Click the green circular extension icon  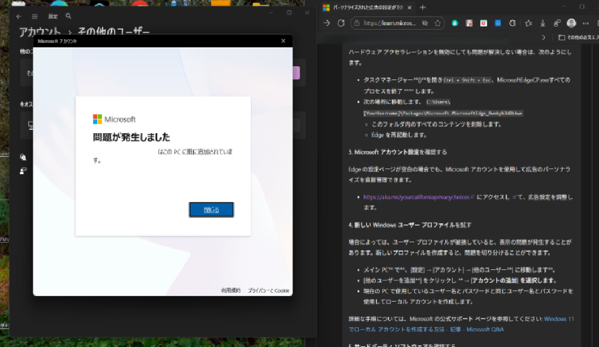[x=455, y=23]
